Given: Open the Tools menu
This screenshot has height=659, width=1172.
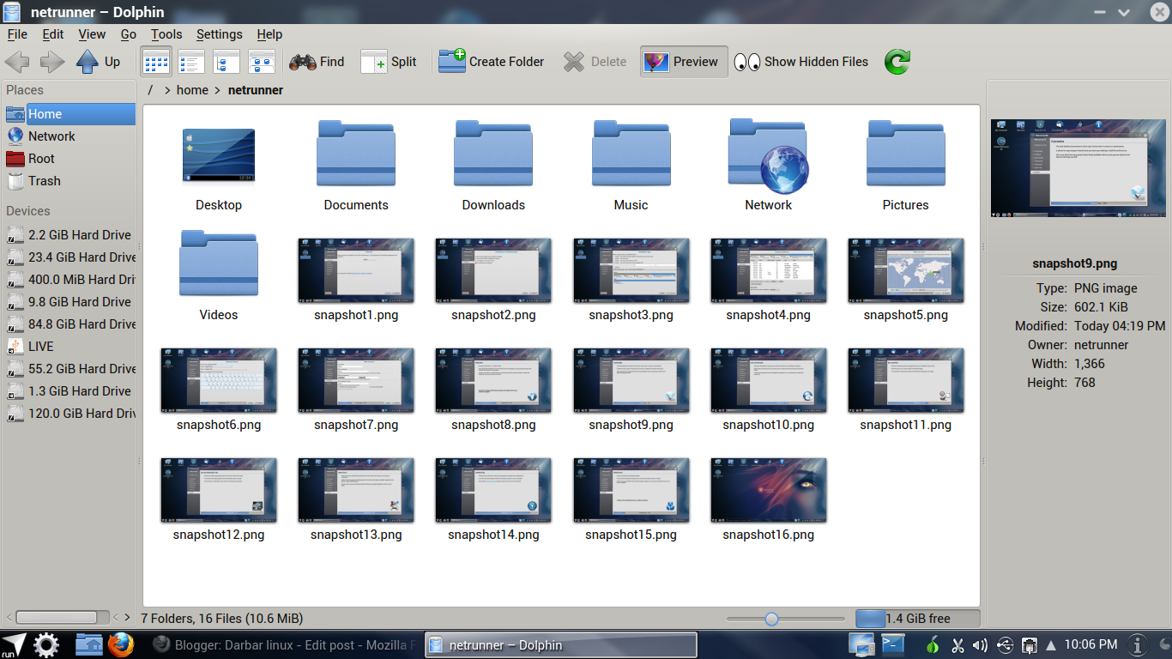Looking at the screenshot, I should pos(166,34).
